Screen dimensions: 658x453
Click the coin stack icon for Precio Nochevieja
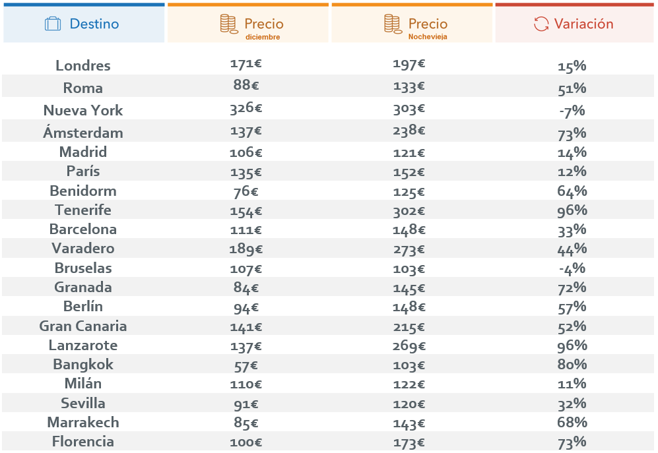click(393, 24)
